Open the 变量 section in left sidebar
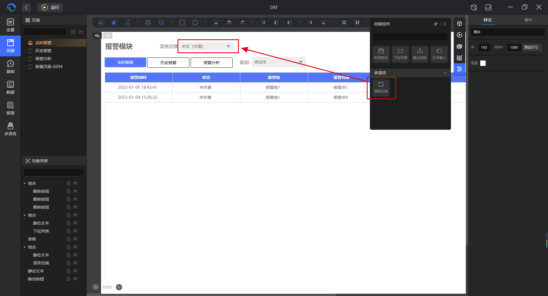 coord(10,25)
